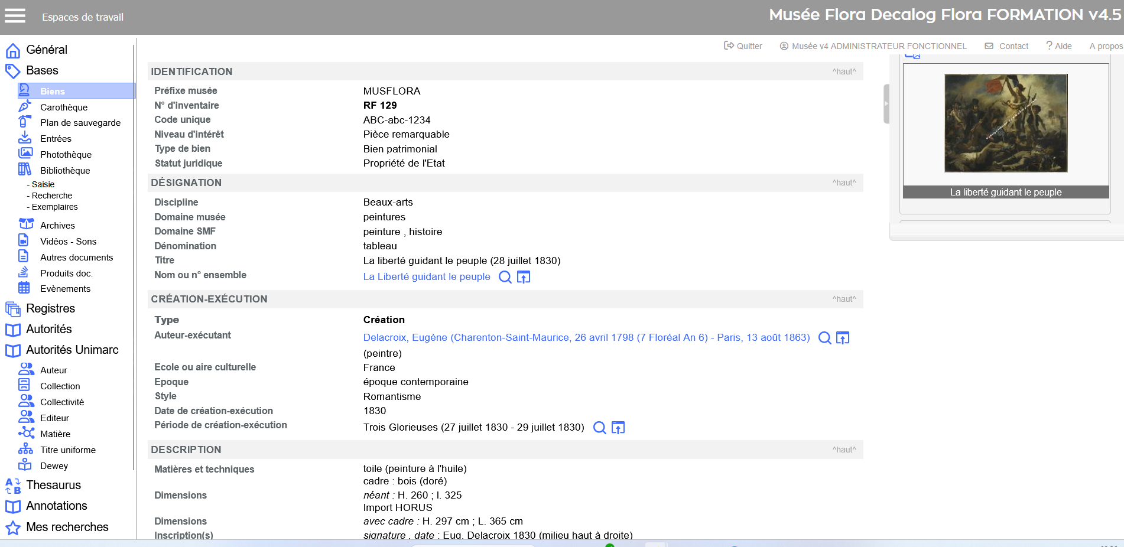The image size is (1124, 547).
Task: Search icon next to Delacroix, Eugène author link
Action: click(825, 338)
